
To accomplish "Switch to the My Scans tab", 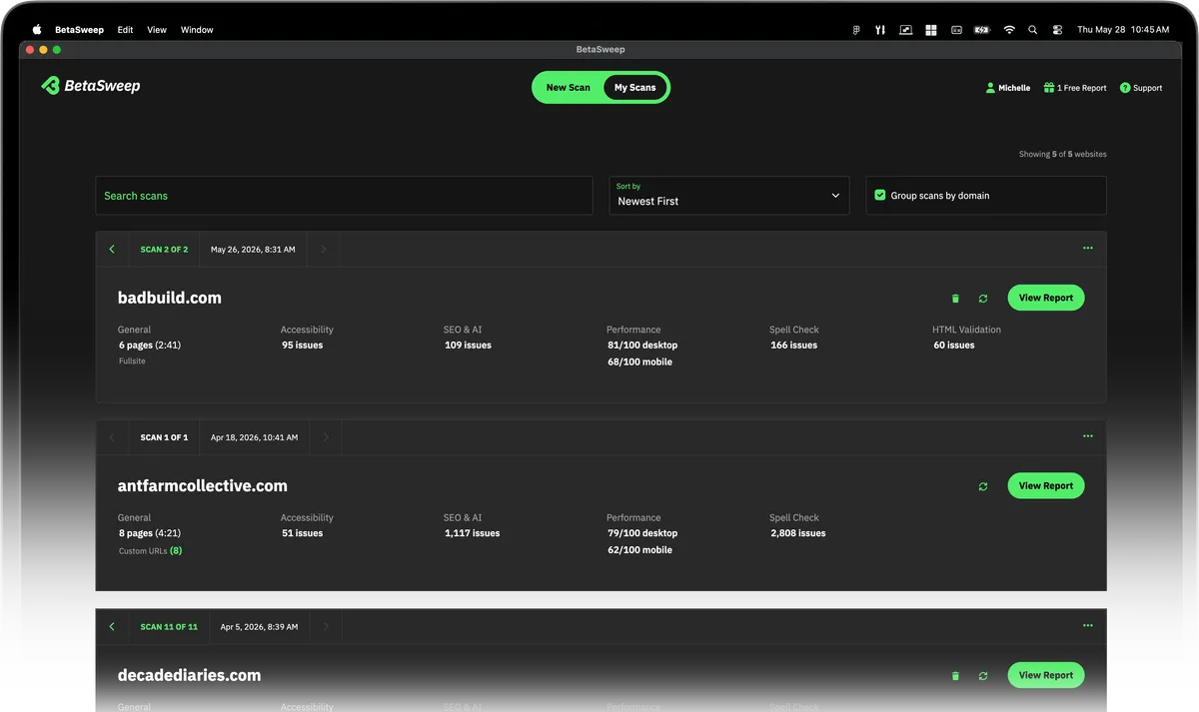I will coord(635,88).
